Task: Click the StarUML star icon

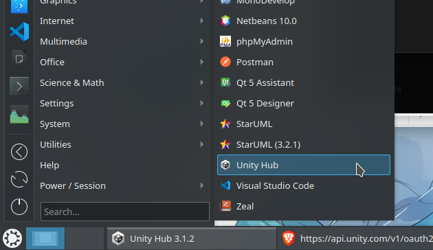Action: (225, 124)
